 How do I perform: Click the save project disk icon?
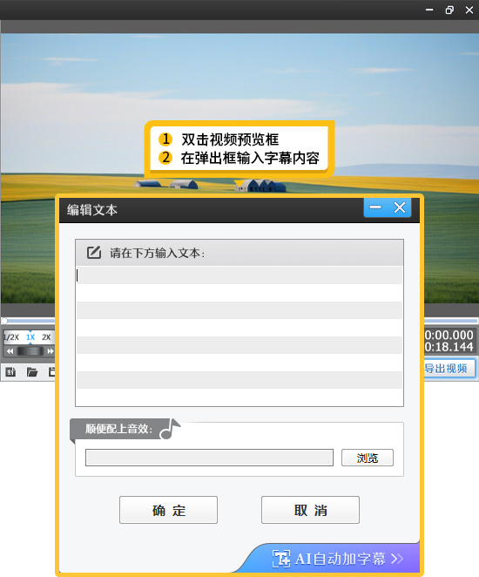(x=52, y=372)
